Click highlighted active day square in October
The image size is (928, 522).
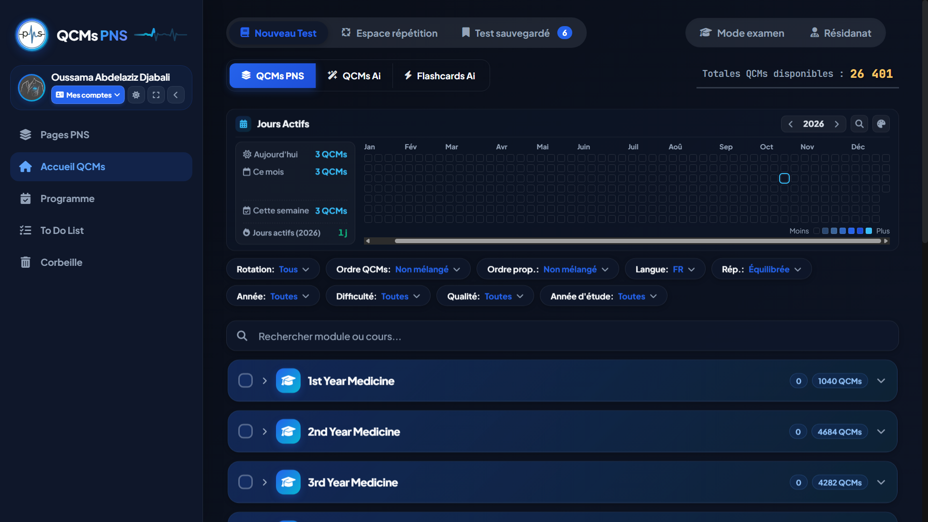(784, 178)
